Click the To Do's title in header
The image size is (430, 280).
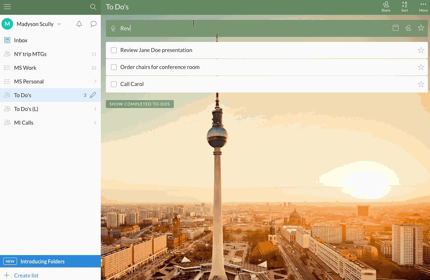117,7
